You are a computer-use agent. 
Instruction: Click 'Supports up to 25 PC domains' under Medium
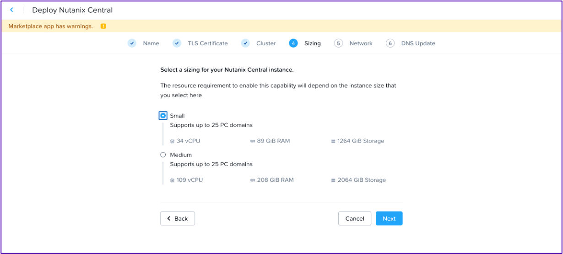coord(211,164)
